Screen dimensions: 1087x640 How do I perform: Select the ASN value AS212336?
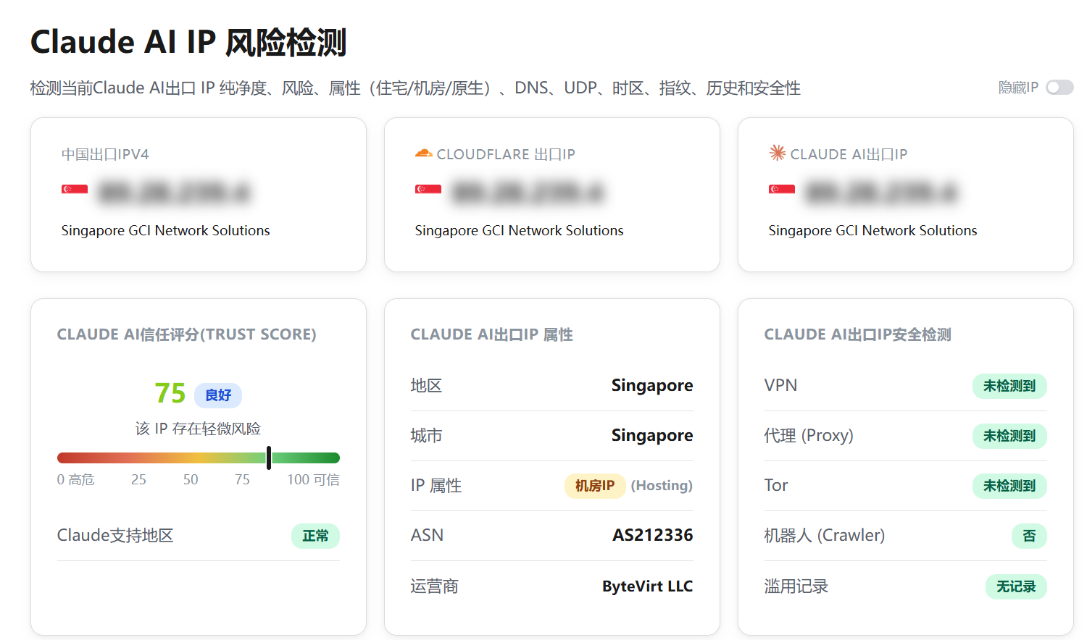pyautogui.click(x=653, y=535)
